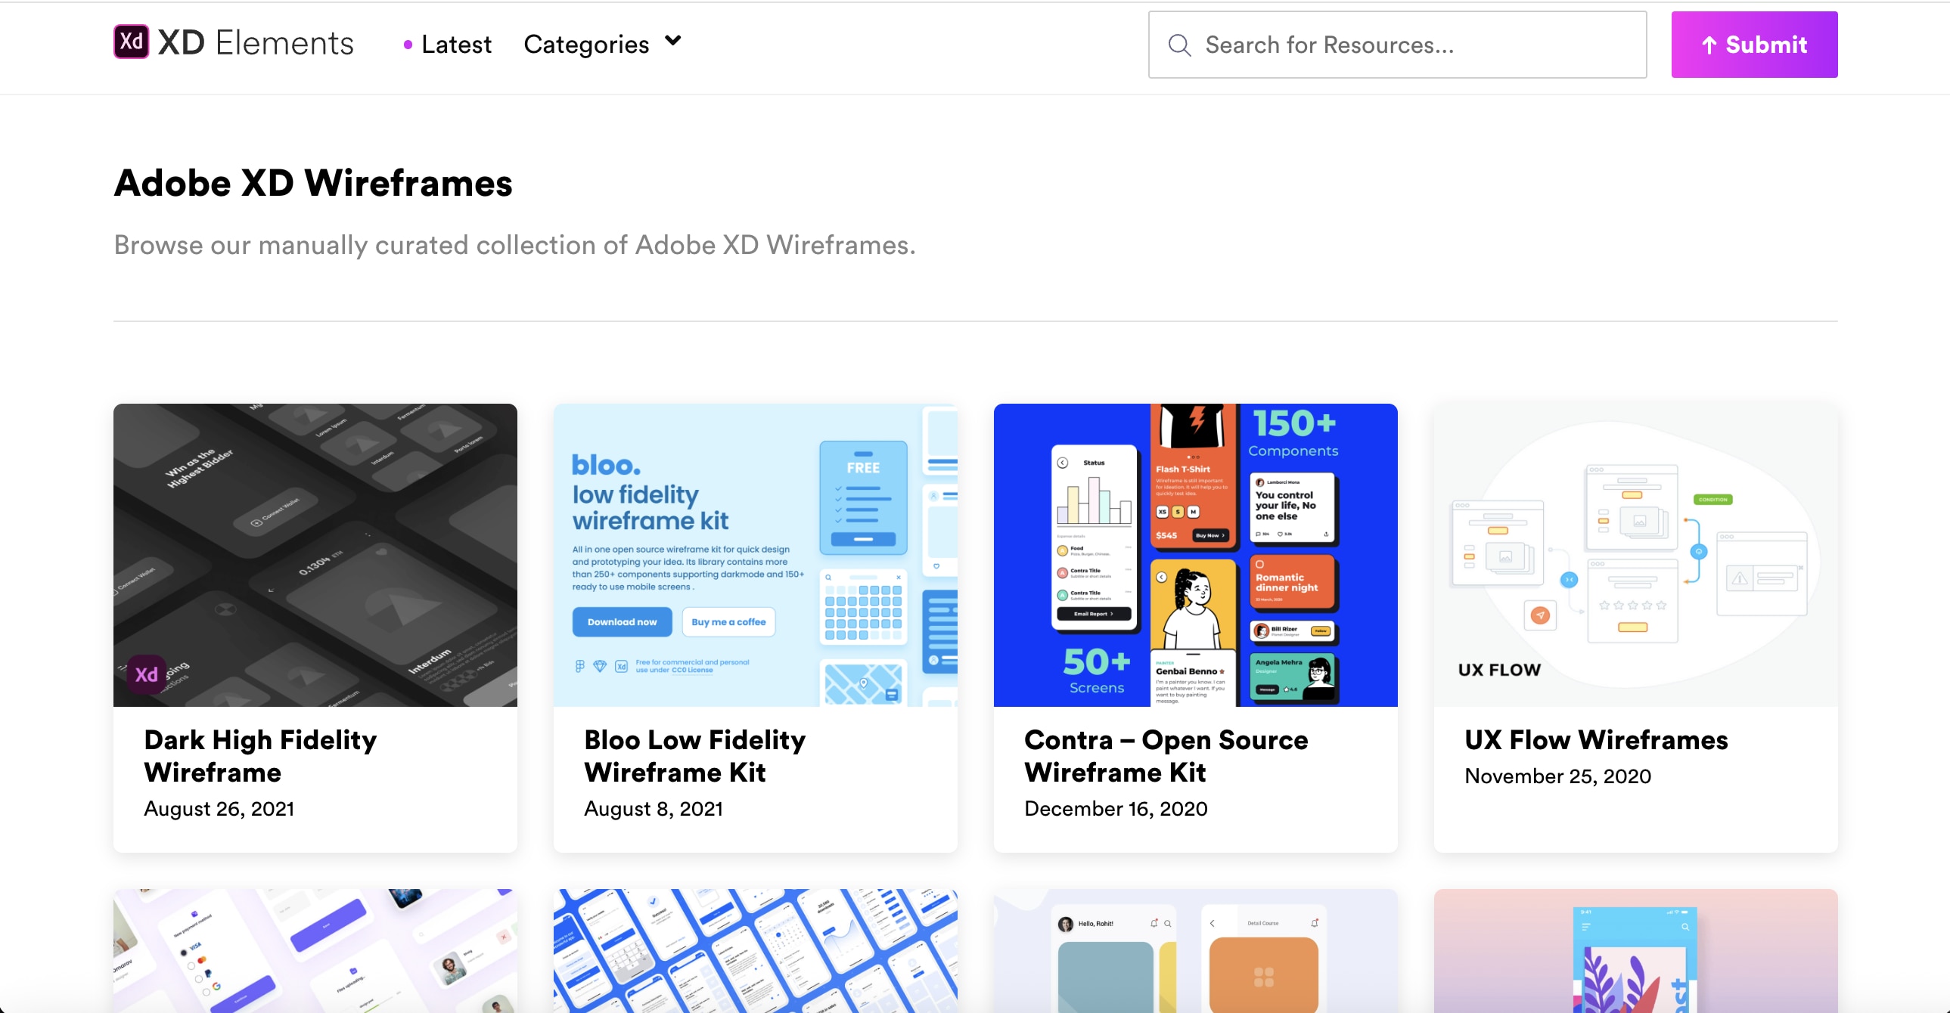Click the Xd badge on Dark wireframe thumbnail
Image resolution: width=1950 pixels, height=1013 pixels.
147,674
